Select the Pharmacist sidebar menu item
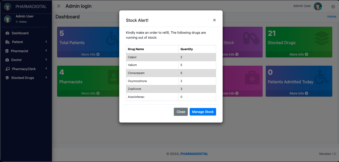This screenshot has height=162, width=339. coord(26,51)
